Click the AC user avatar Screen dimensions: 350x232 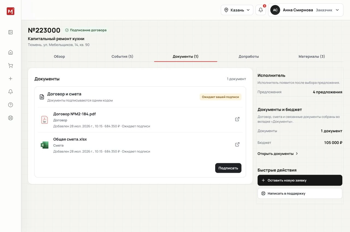(275, 10)
